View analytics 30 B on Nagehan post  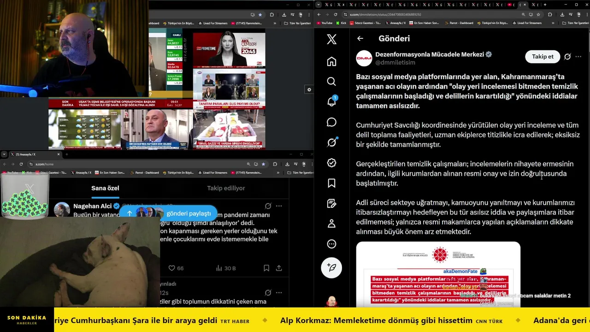(226, 268)
